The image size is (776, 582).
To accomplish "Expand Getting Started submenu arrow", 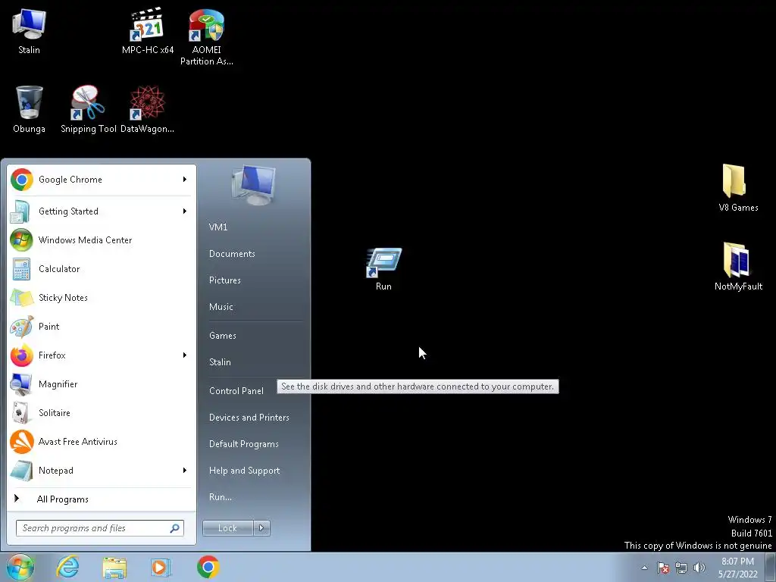I will tap(185, 211).
